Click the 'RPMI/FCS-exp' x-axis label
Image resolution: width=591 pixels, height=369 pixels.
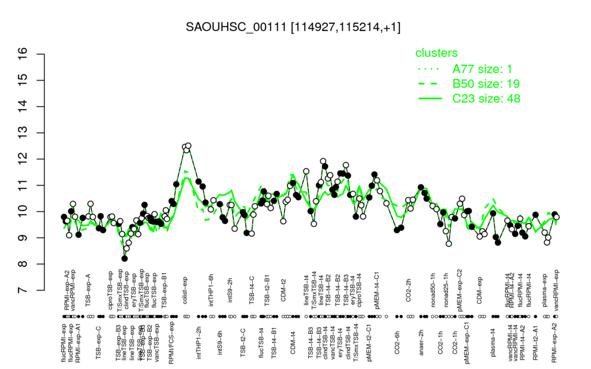coord(171,344)
